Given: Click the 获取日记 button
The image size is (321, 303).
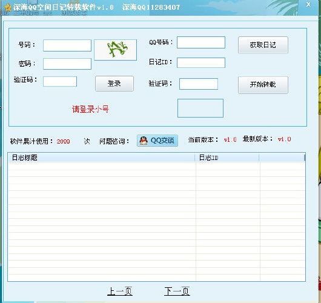Looking at the screenshot, I should [263, 45].
